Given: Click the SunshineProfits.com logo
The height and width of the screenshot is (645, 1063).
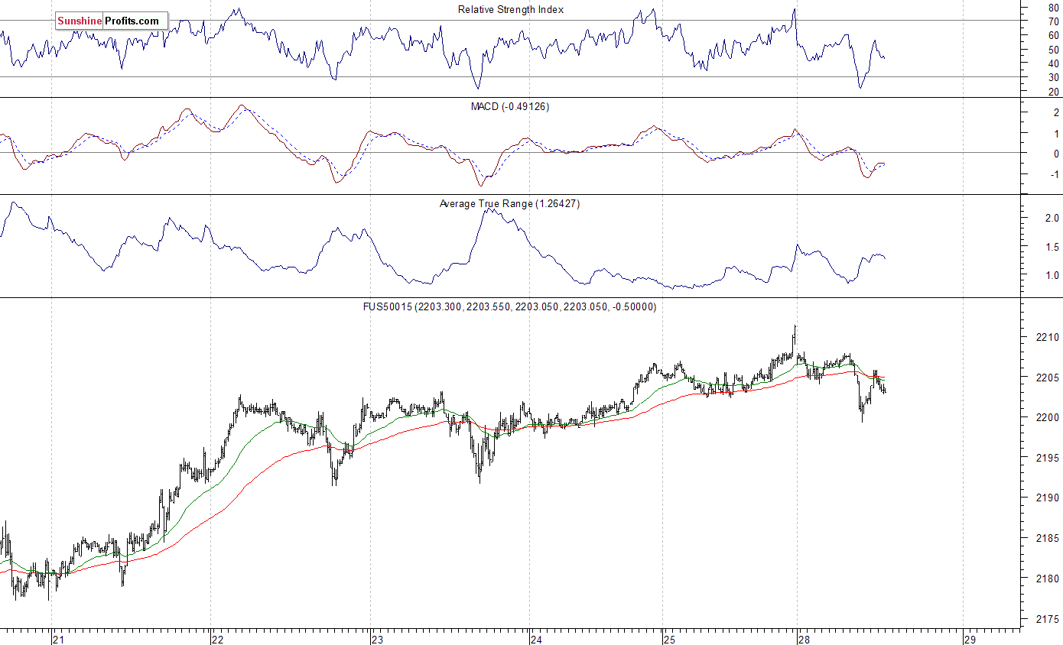Looking at the screenshot, I should (x=112, y=21).
